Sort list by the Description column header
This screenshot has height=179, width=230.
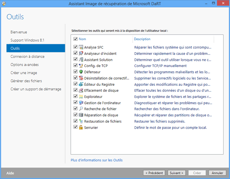pyautogui.click(x=142, y=39)
